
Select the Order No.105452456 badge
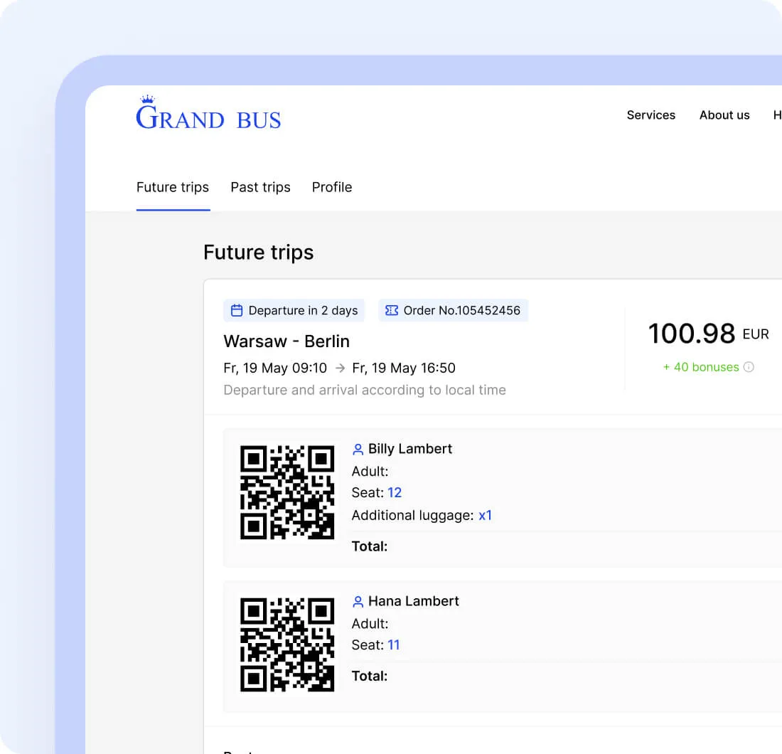[x=453, y=310]
